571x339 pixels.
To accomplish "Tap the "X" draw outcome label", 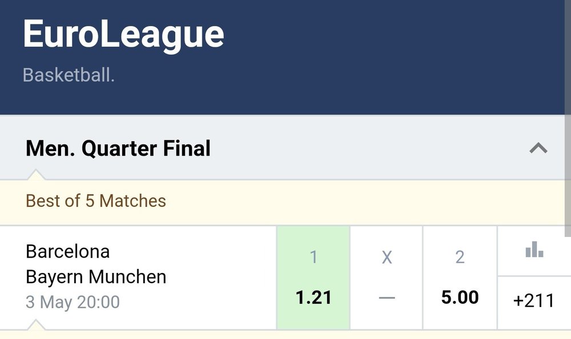I will tap(387, 258).
